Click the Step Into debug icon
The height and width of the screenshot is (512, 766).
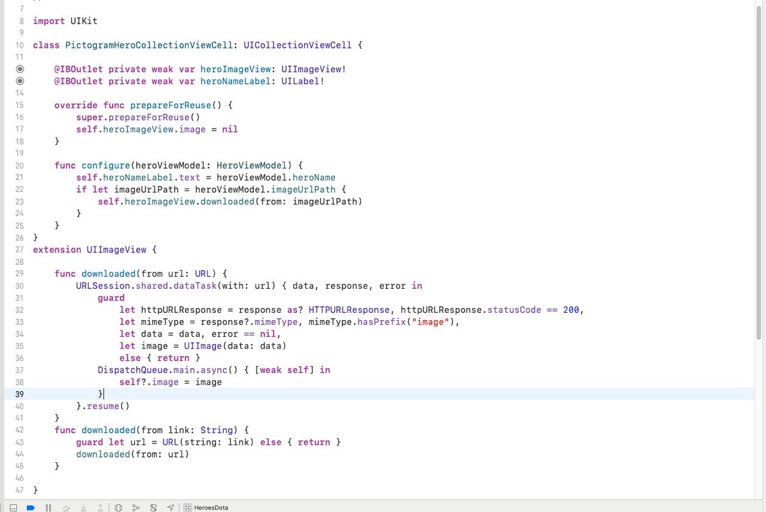83,508
